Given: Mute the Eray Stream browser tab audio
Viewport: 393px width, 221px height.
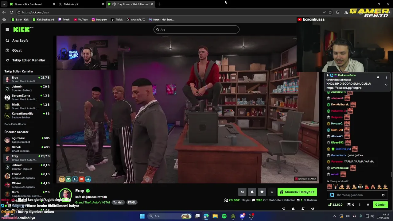Looking at the screenshot, I should click(114, 4).
